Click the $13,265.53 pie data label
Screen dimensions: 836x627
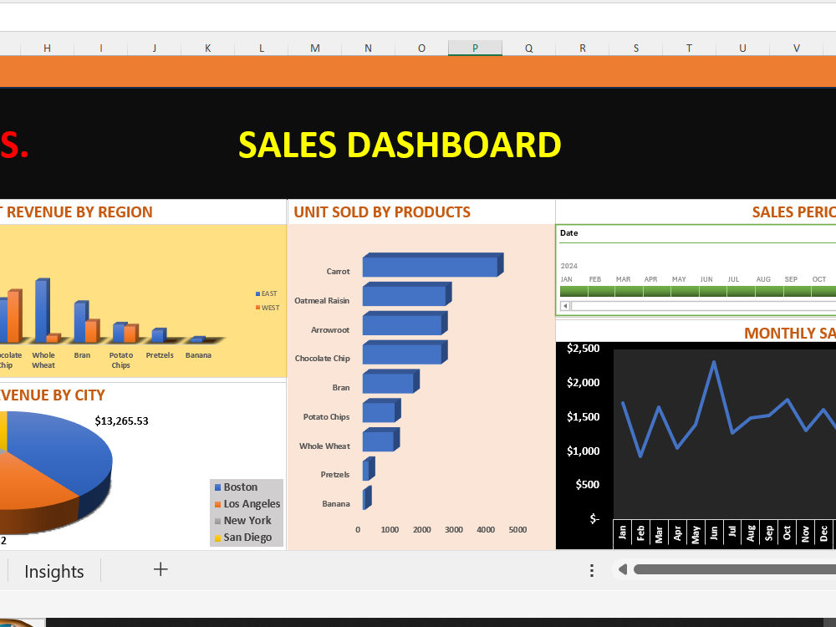121,421
